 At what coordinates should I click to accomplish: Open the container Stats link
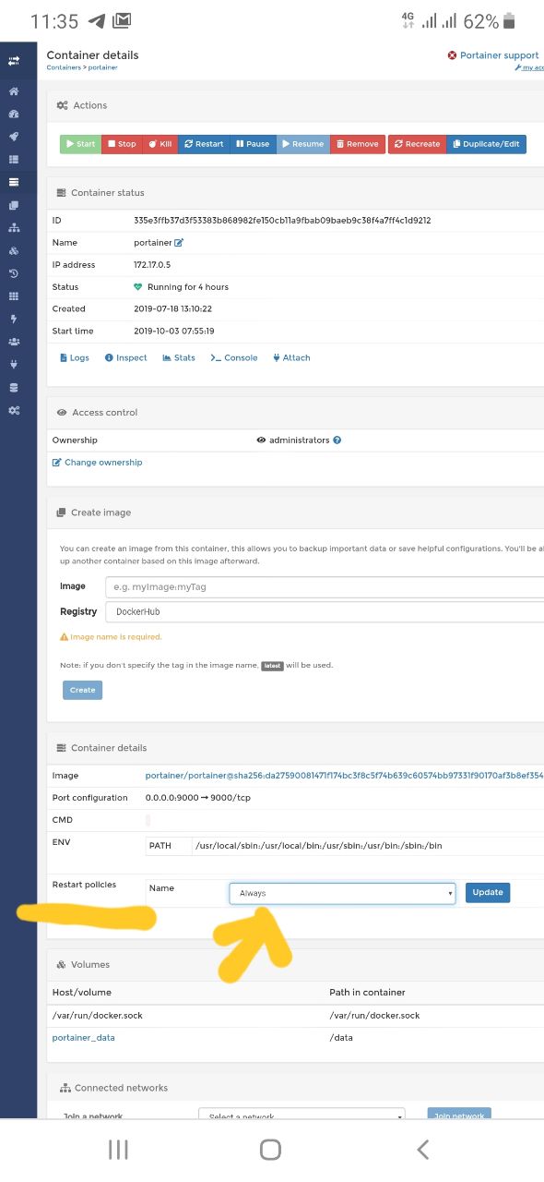pos(179,357)
